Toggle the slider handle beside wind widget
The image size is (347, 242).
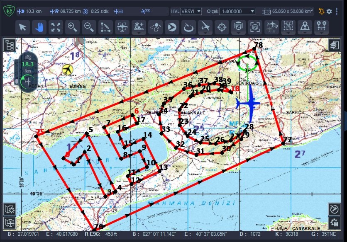(16, 80)
